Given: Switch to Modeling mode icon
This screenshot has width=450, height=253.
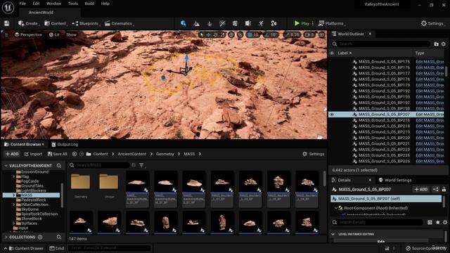Looking at the screenshot, I should [235, 23].
